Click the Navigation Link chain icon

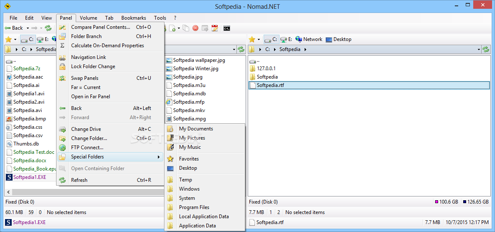click(x=62, y=57)
